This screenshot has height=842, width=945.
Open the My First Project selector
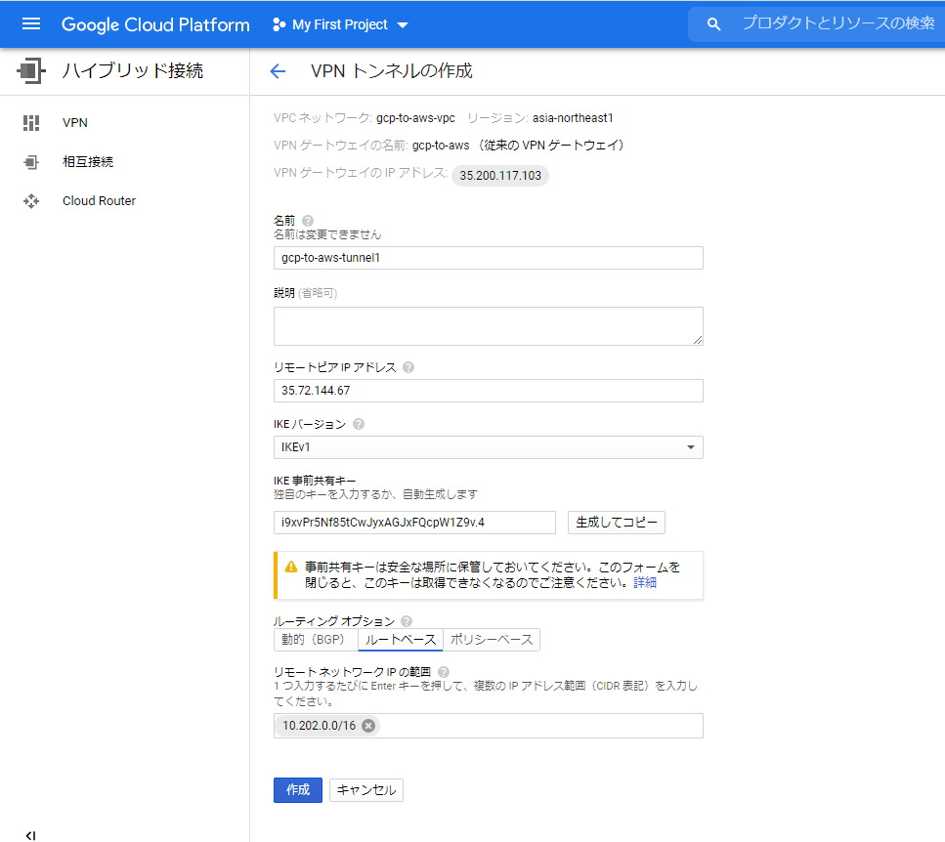340,24
